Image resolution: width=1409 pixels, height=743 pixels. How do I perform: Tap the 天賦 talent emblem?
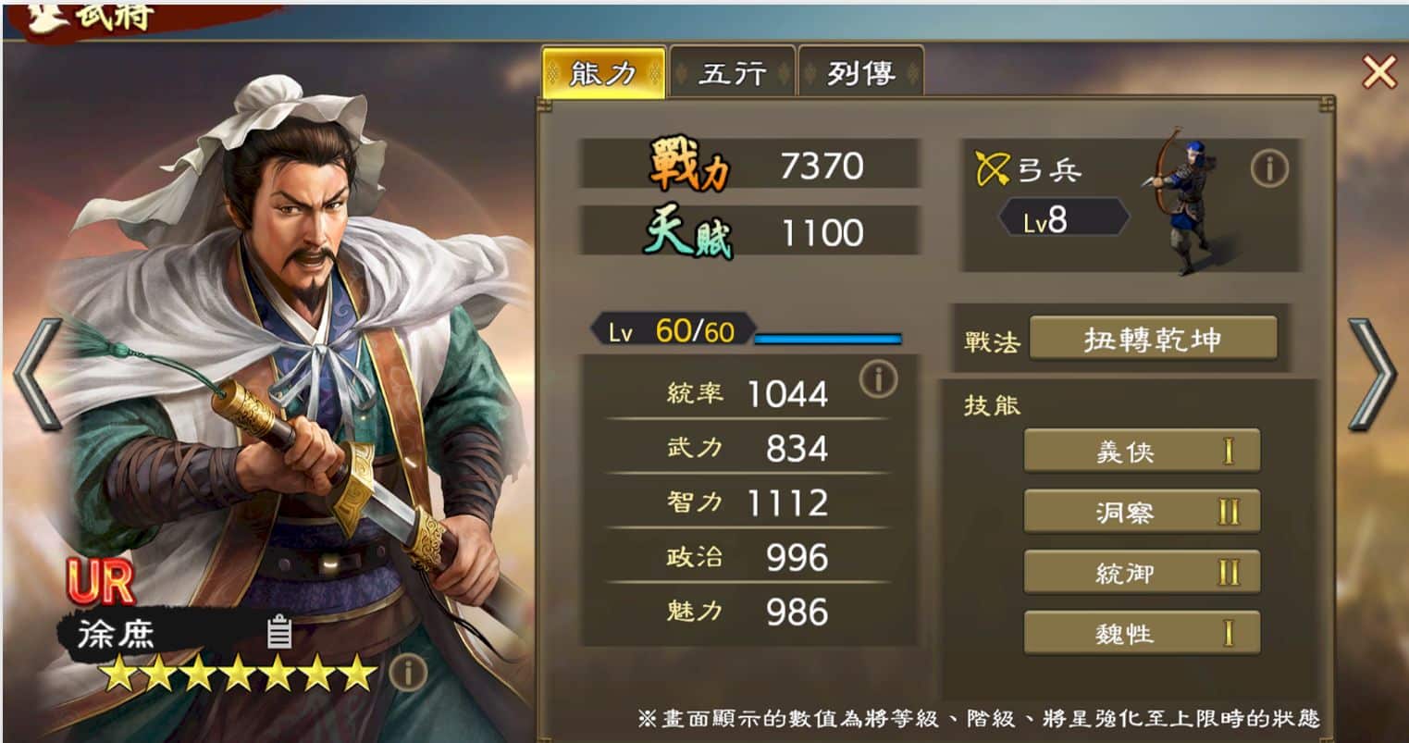point(688,231)
